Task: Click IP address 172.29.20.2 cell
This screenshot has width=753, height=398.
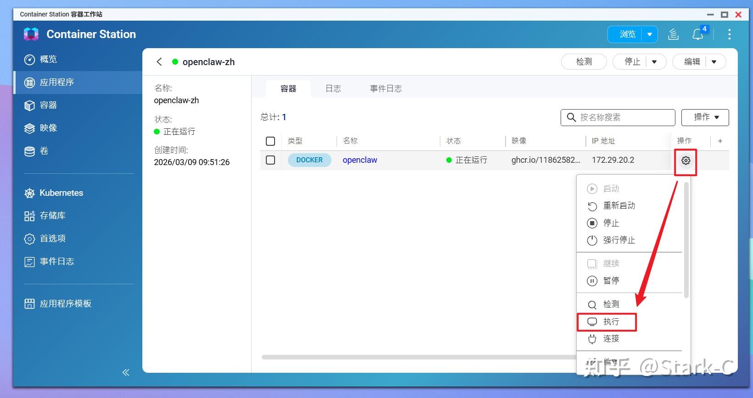Action: click(x=613, y=160)
